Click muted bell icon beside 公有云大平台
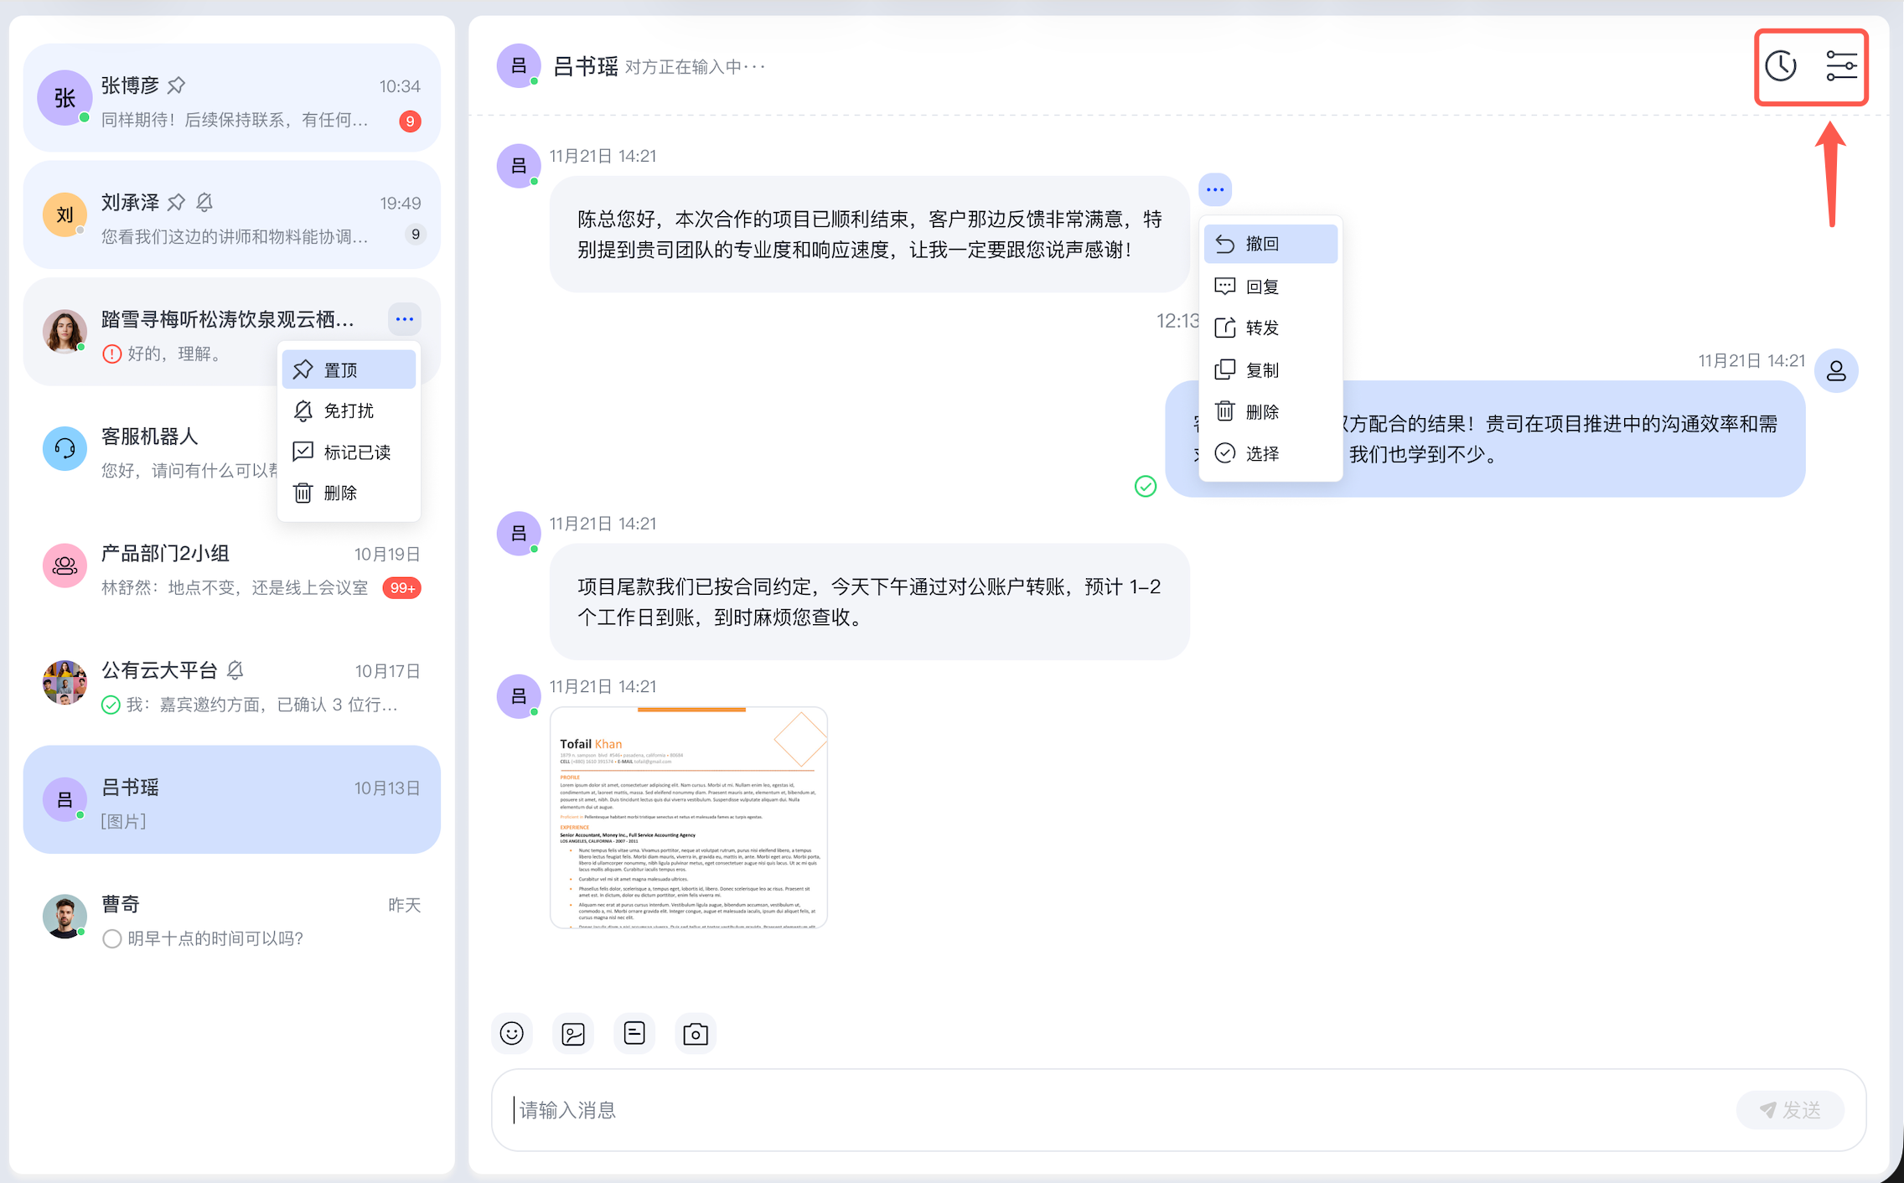The height and width of the screenshot is (1183, 1904). point(235,670)
